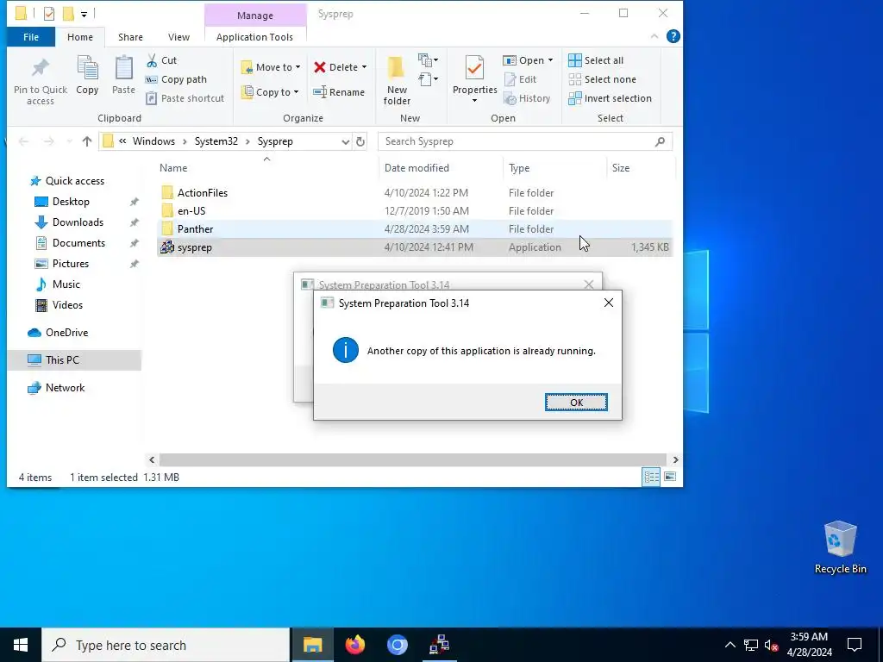The image size is (883, 662).
Task: Open the Properties checkmark icon
Action: (x=475, y=68)
